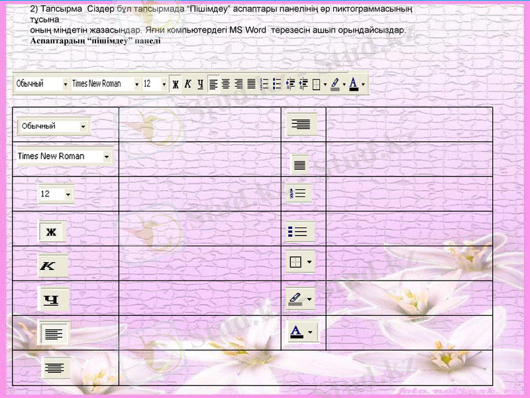Screen dimensions: 530x398
Task: Toggle bold in the Ж table cell
Action: [x=52, y=232]
